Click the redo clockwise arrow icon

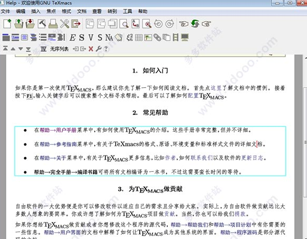[169, 24]
